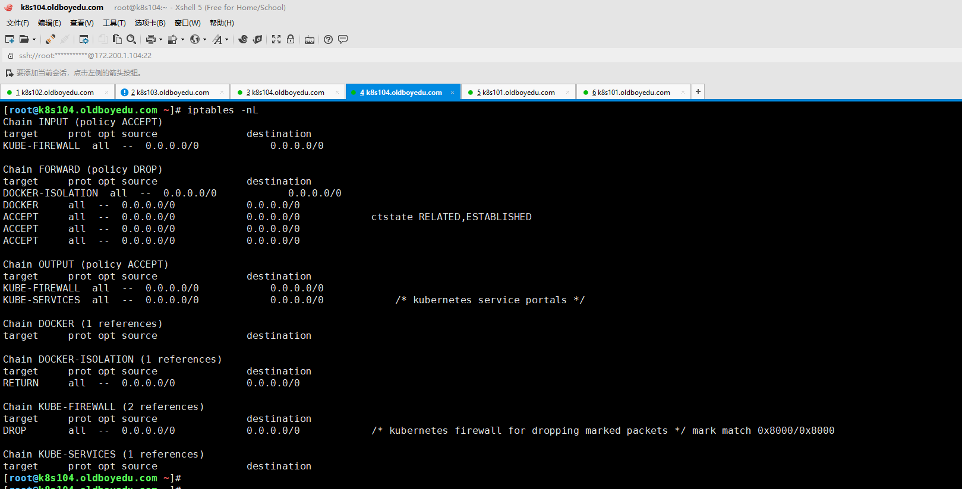Click the New Session toolbar icon
962x489 pixels.
(x=10, y=39)
